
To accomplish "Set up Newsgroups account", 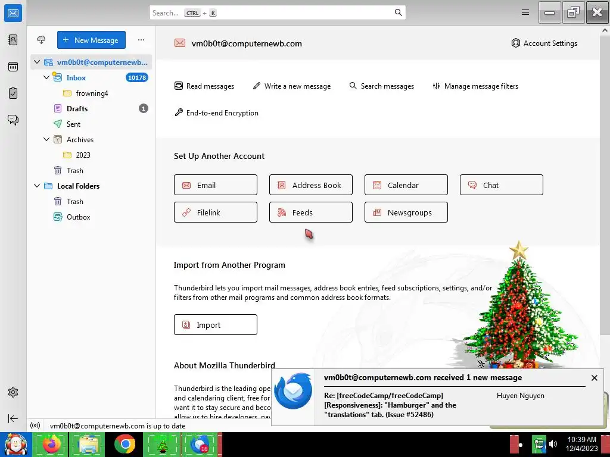I will pos(406,212).
